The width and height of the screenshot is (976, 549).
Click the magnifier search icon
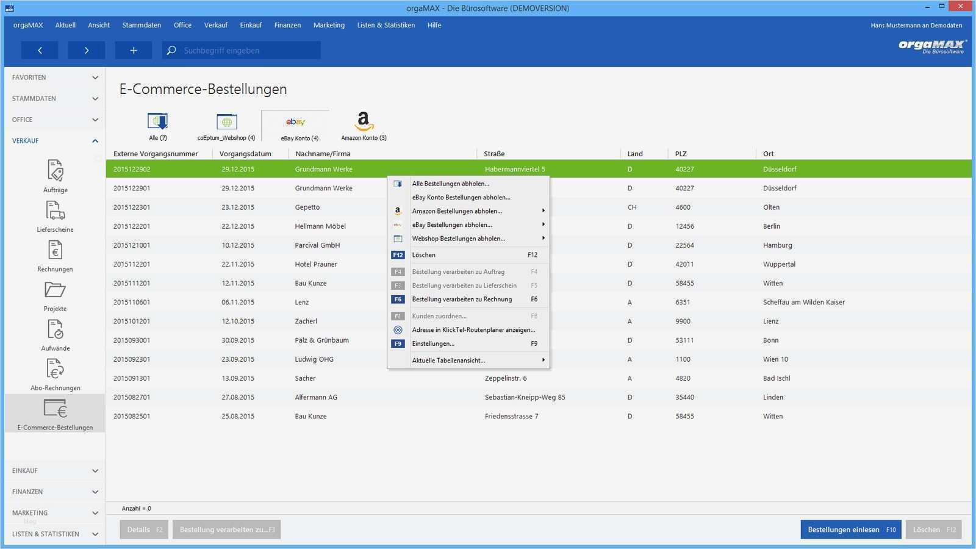click(x=171, y=50)
